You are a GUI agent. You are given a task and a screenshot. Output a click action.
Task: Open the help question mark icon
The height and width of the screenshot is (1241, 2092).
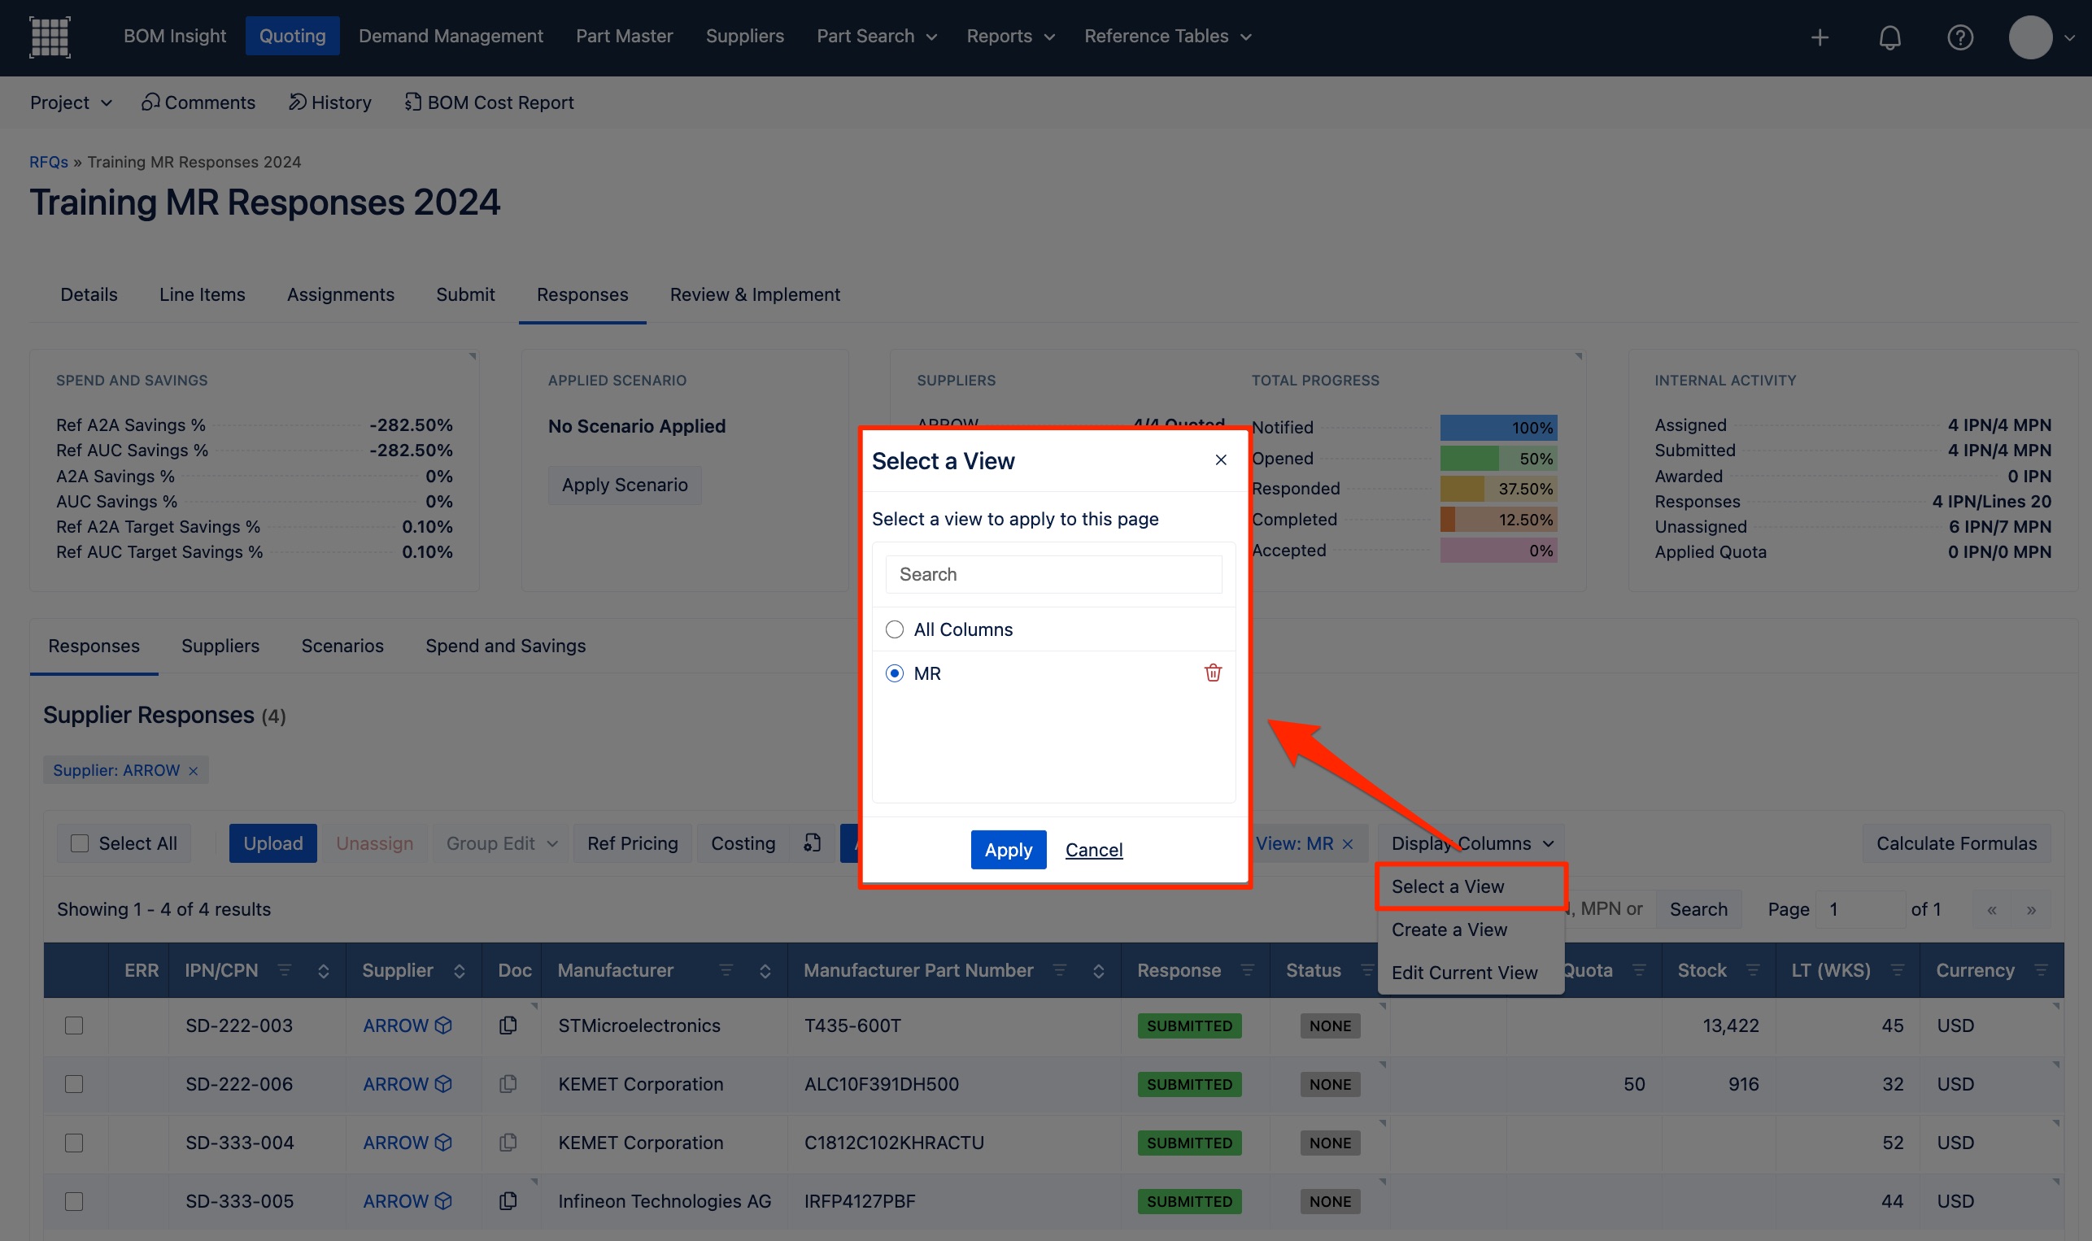pos(1960,37)
